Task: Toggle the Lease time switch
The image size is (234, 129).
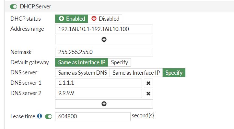Action: click(49, 116)
